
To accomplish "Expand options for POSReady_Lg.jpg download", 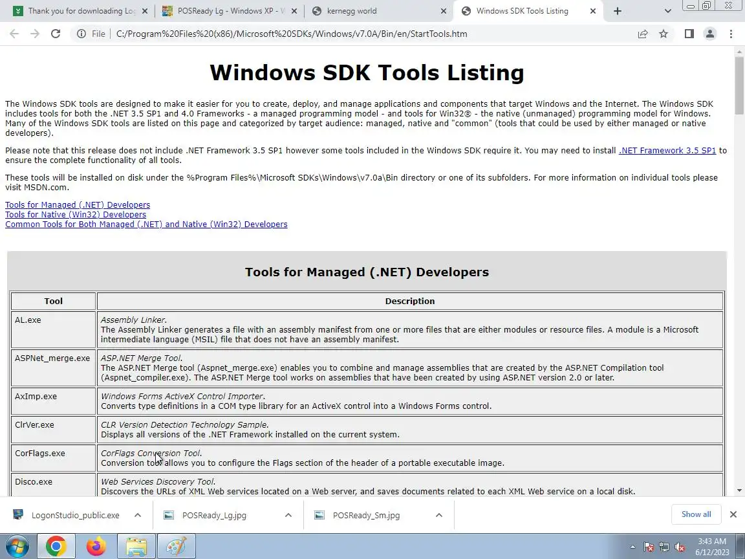I will click(288, 515).
